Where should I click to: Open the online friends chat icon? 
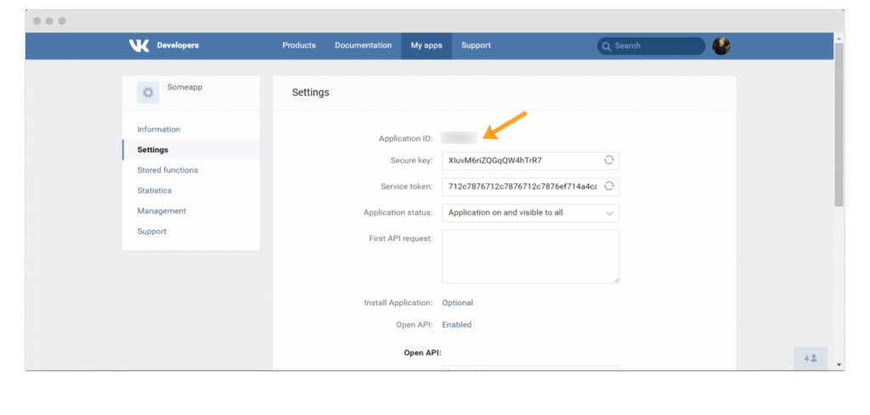pos(811,358)
